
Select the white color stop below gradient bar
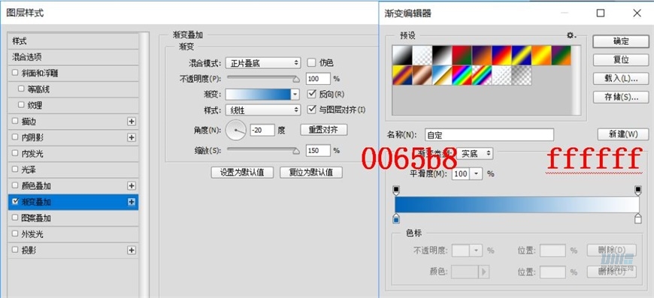tap(637, 218)
